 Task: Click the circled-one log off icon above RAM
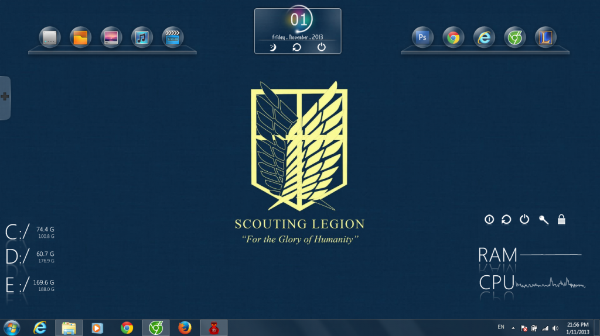489,219
